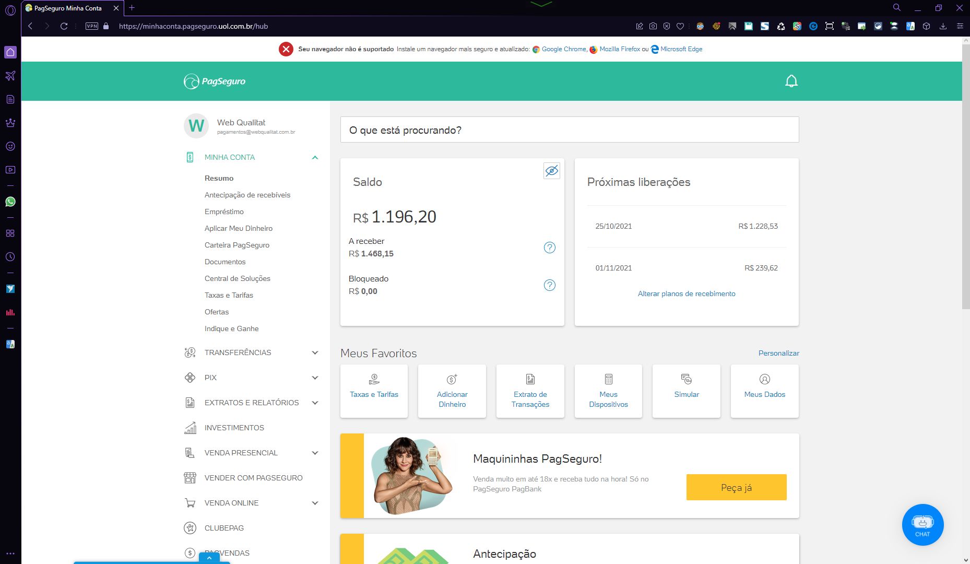Expand the Transferências section
The image size is (970, 564).
pyautogui.click(x=315, y=352)
